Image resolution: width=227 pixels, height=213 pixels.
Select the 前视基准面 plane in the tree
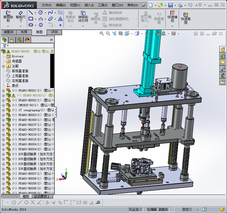point(20,71)
